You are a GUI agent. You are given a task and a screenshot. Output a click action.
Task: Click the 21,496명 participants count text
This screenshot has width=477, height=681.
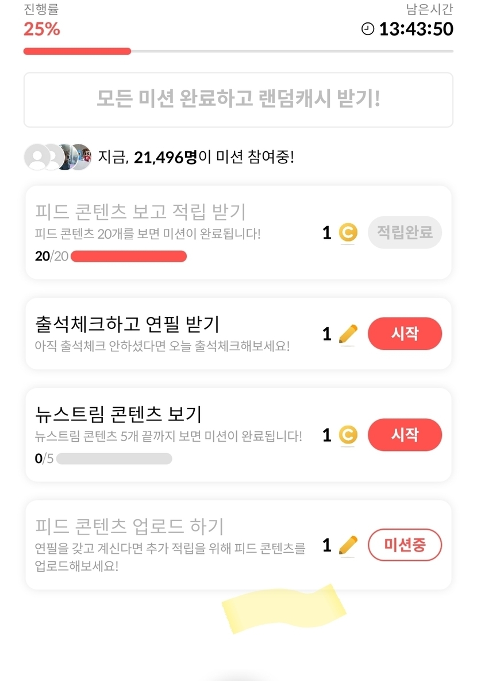[x=166, y=157]
